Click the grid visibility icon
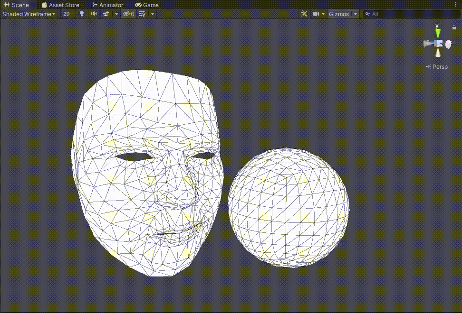This screenshot has width=462, height=313. pos(142,14)
